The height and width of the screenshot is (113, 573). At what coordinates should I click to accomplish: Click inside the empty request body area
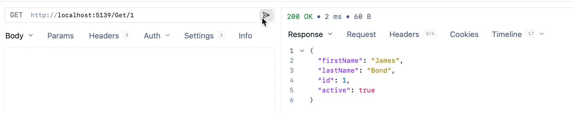tap(139, 80)
